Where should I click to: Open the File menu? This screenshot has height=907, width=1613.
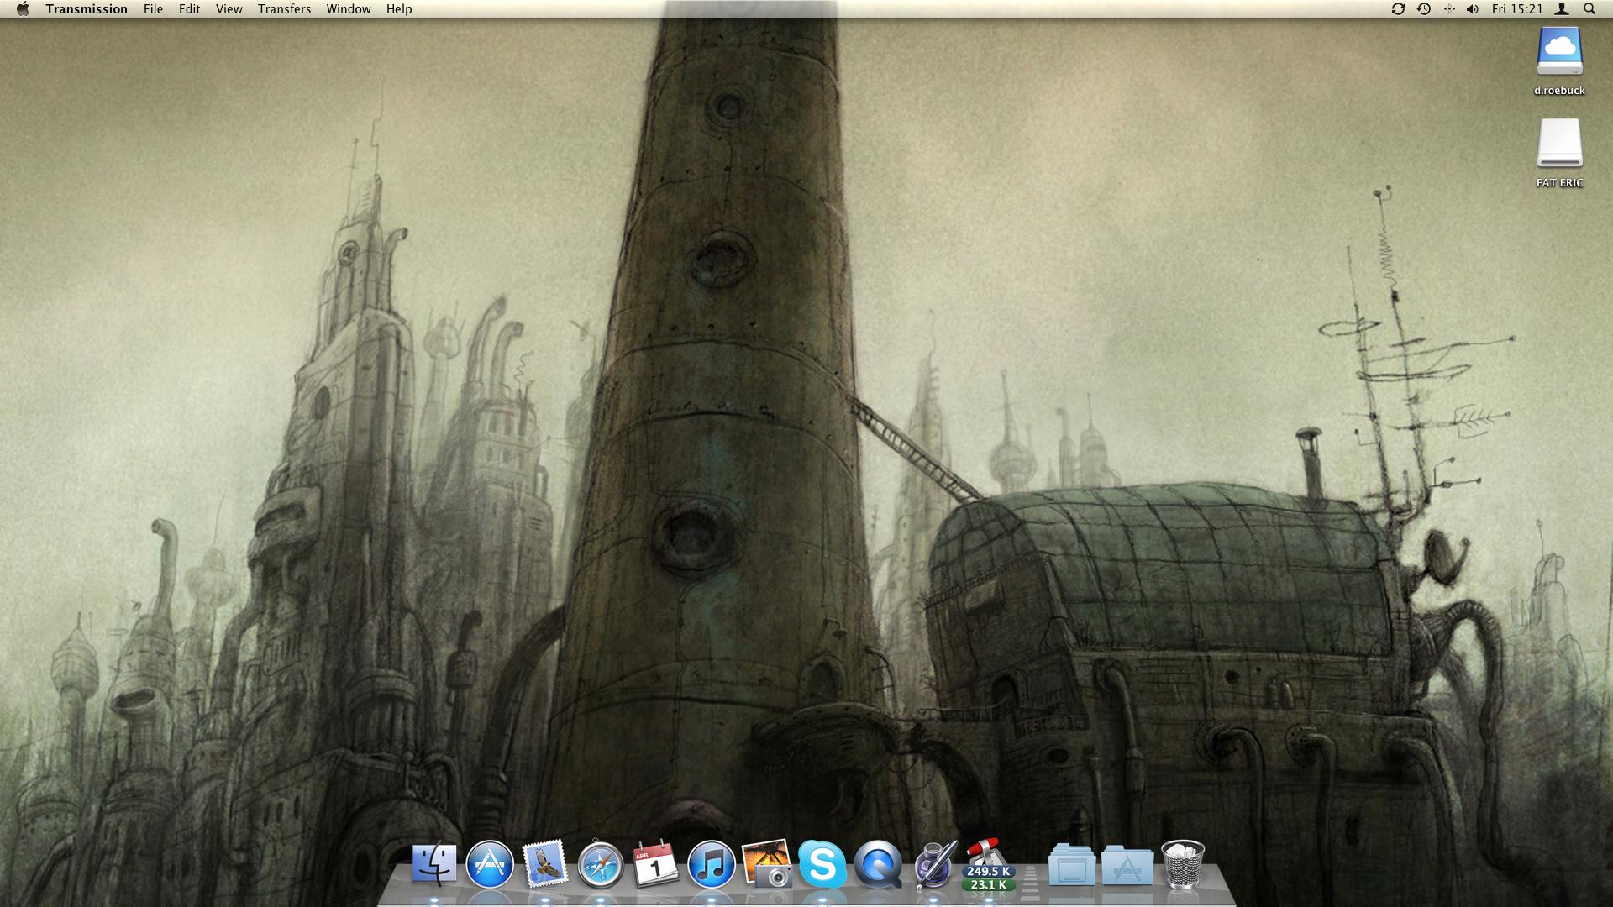[153, 9]
